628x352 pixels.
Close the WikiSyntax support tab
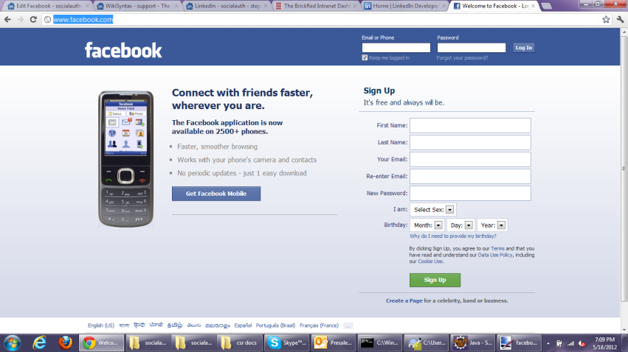click(176, 6)
